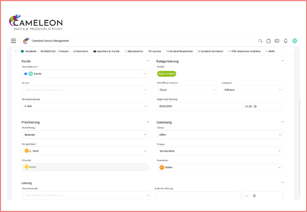Click the clock icon for Beginn der Störung

[x=255, y=107]
